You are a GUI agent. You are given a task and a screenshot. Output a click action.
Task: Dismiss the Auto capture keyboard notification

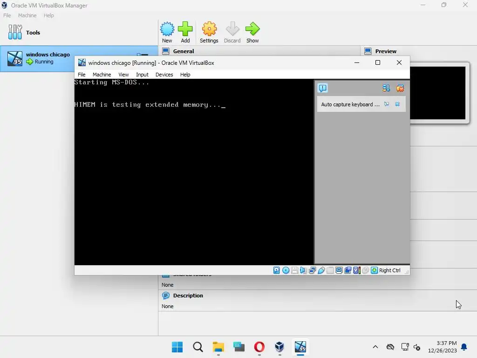click(x=397, y=104)
